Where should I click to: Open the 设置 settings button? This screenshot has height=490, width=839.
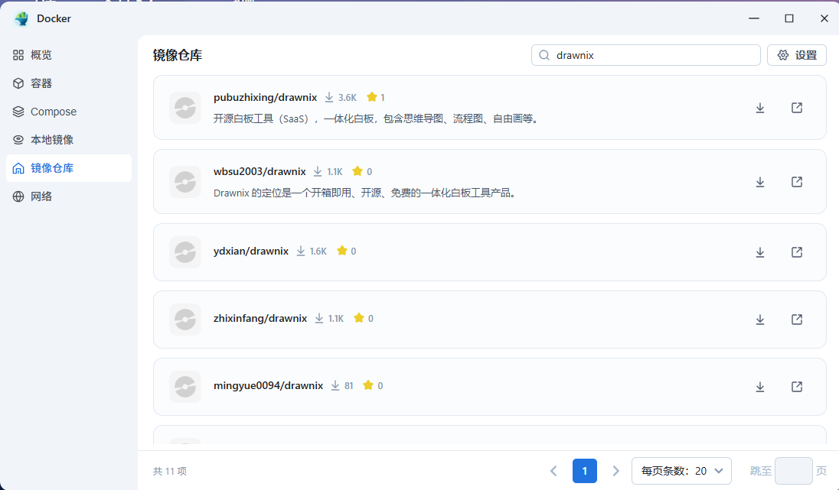tap(797, 55)
